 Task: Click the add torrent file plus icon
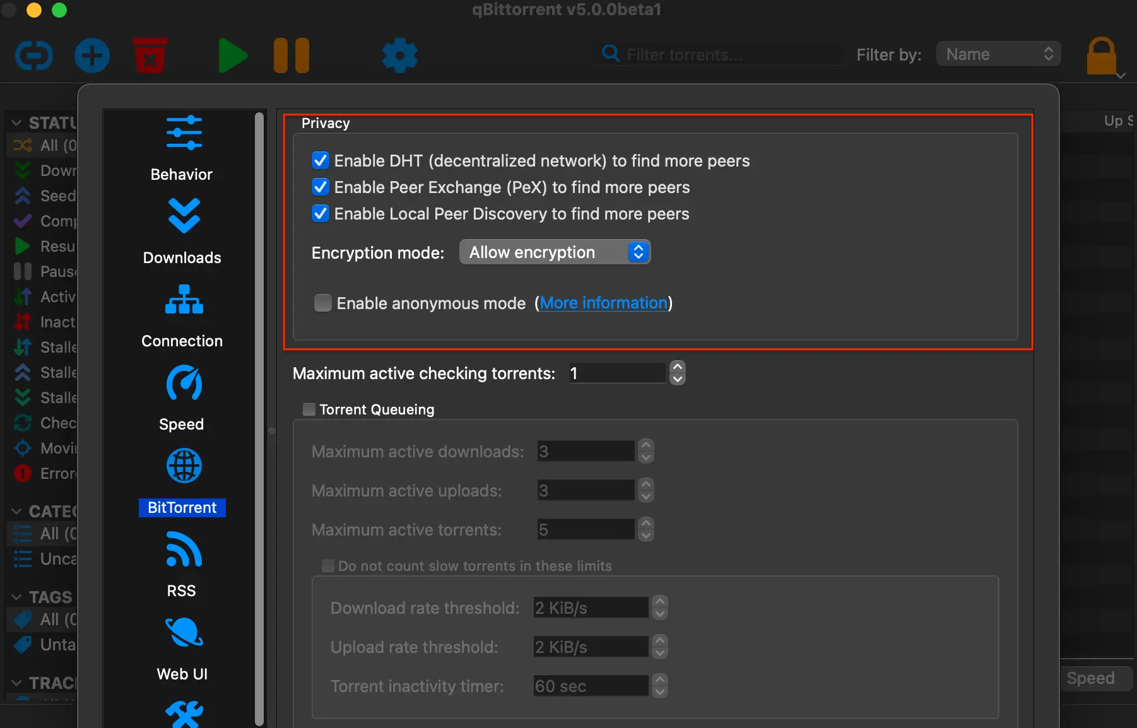coord(92,56)
